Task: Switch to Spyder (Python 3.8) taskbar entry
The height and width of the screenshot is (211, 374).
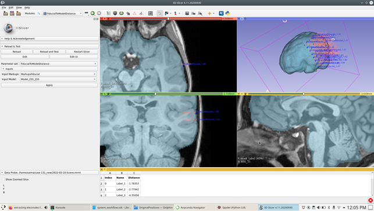Action: coord(236,208)
